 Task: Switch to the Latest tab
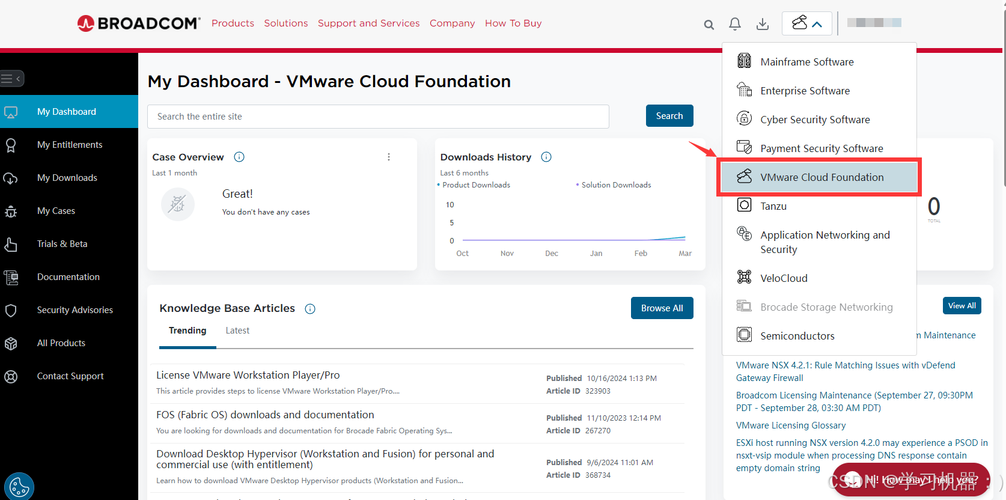point(237,331)
